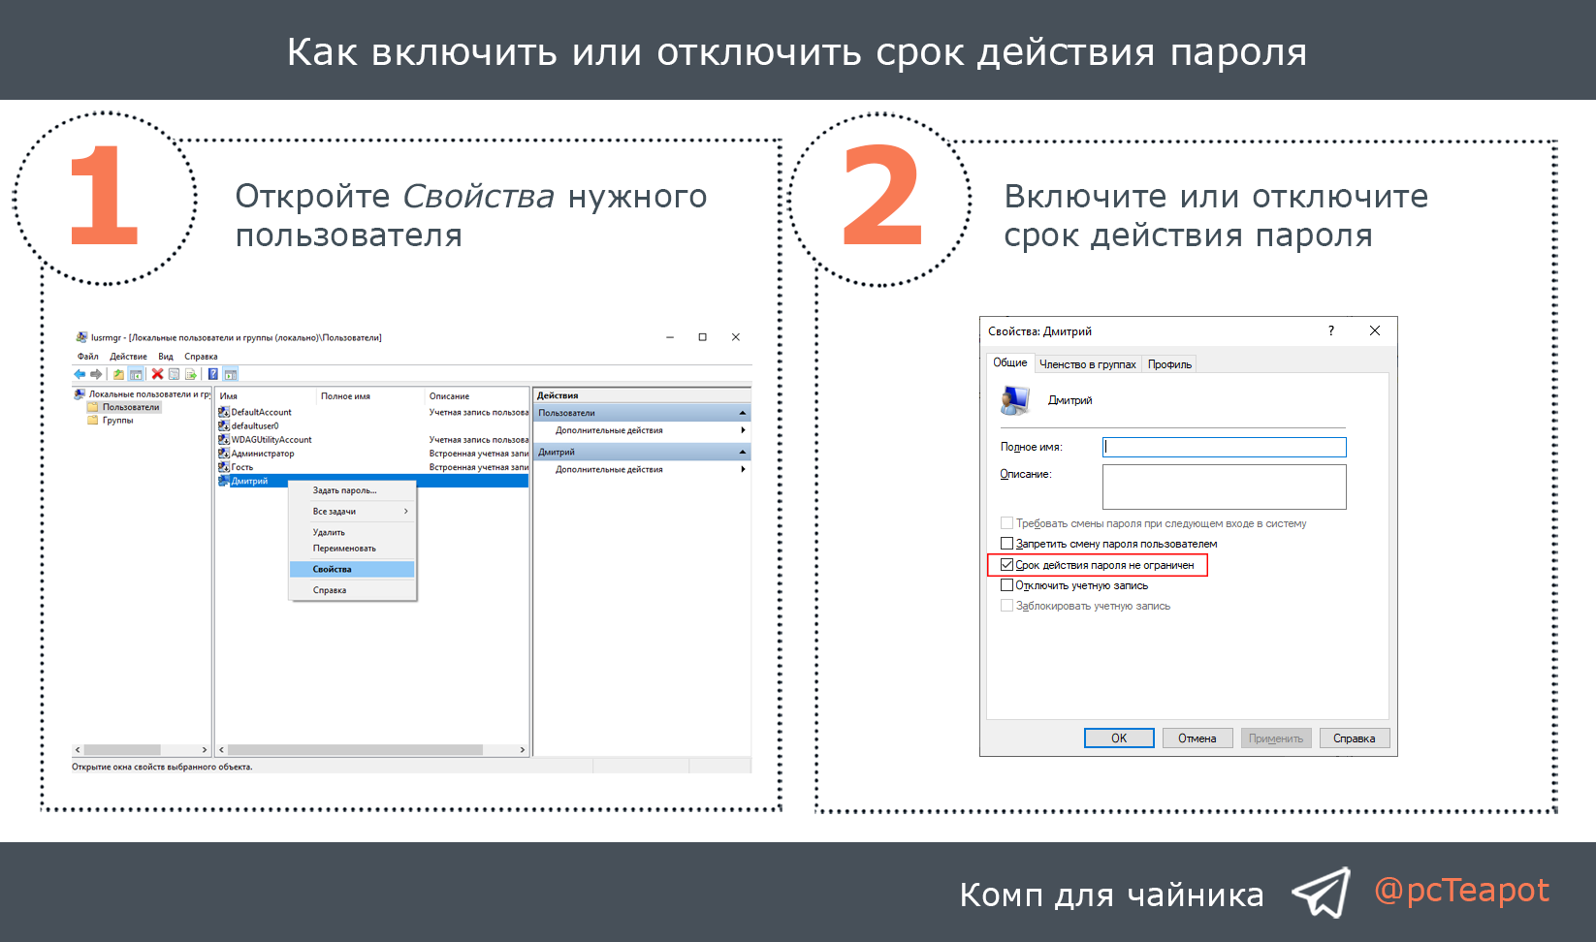Viewport: 1596px width, 942px height.
Task: Click the Группы folder icon in the tree
Action: click(x=93, y=421)
